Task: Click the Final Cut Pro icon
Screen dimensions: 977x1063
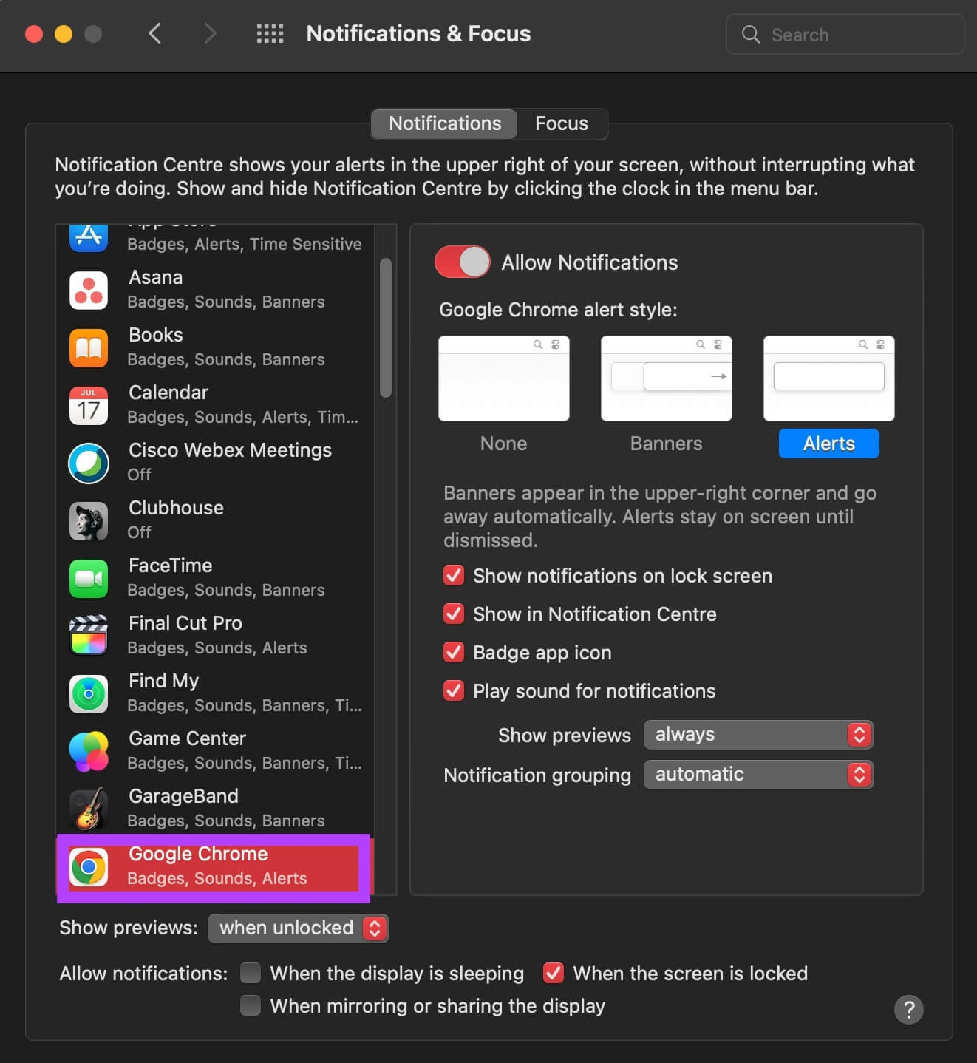Action: coord(89,636)
